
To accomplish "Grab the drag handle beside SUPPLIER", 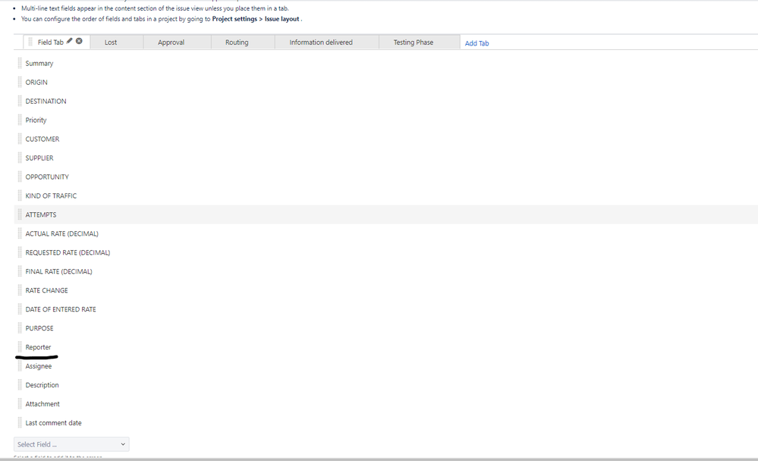I will (20, 158).
